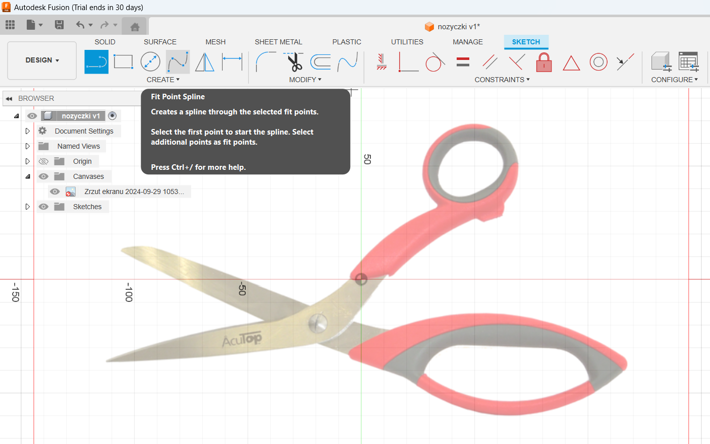Select the Line sketch tool

coord(96,62)
